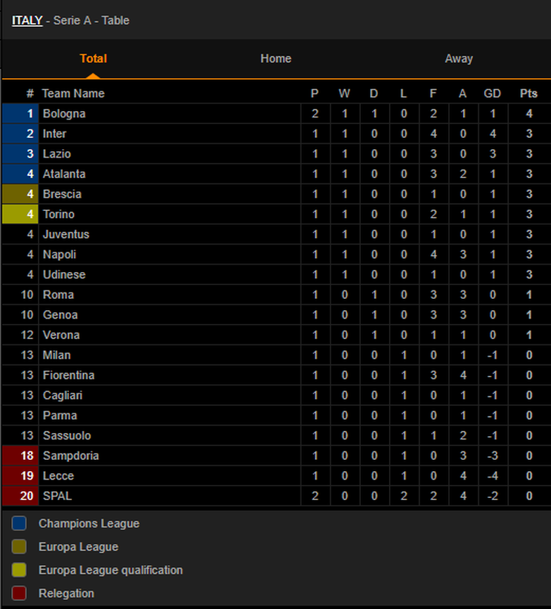Open the Roma team entry
551x609 pixels.
(58, 295)
